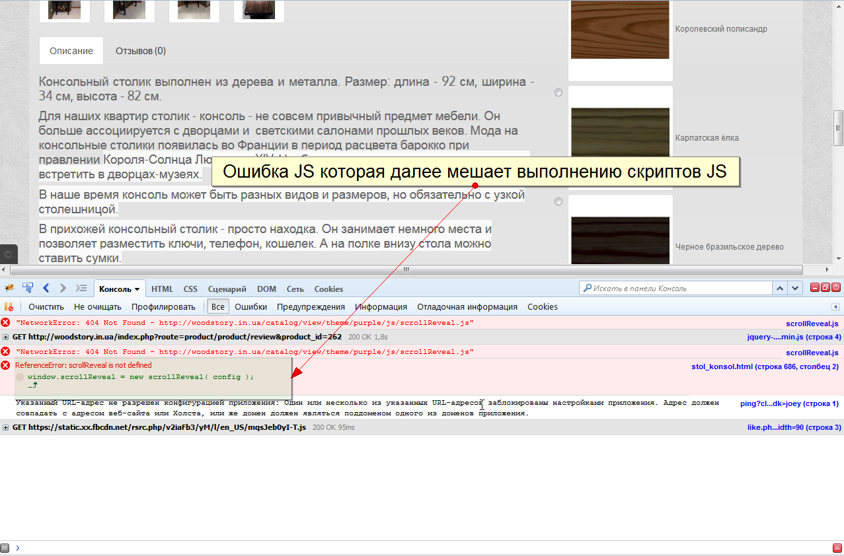The height and width of the screenshot is (556, 844).
Task: Click the page vertical scrollbar thumb
Action: (x=839, y=127)
